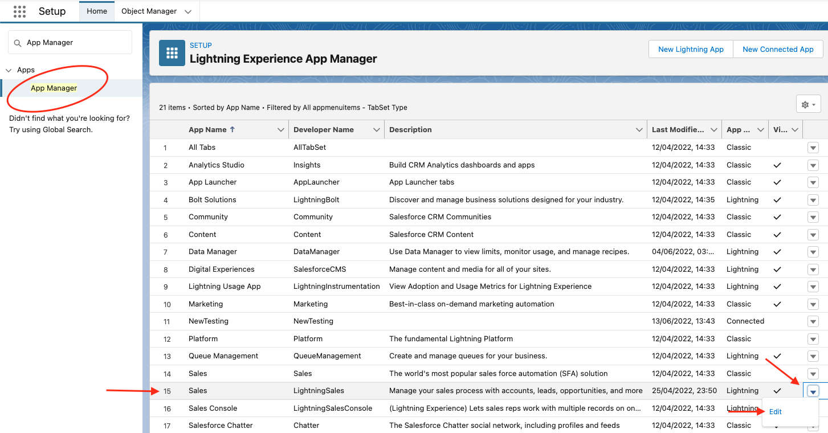Click the SalesforceCMS developer name cell
This screenshot has height=433, width=828.
pos(320,269)
